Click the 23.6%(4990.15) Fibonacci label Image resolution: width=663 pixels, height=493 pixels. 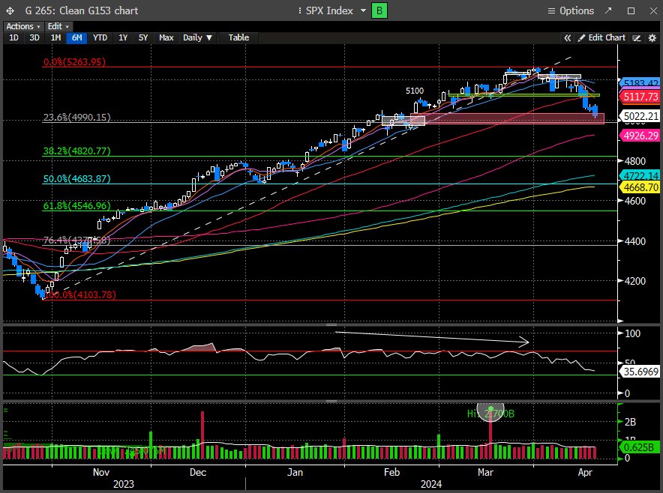(x=77, y=117)
